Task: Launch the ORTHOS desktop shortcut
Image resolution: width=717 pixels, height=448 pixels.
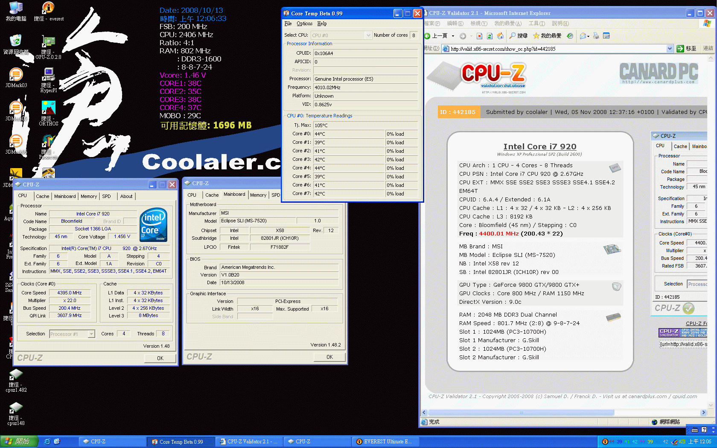Action: (49, 113)
